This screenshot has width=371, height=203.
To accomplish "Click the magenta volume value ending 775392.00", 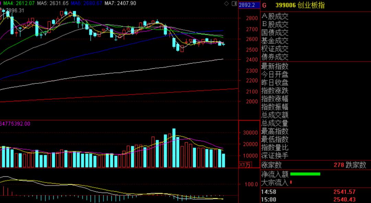I will point(15,124).
